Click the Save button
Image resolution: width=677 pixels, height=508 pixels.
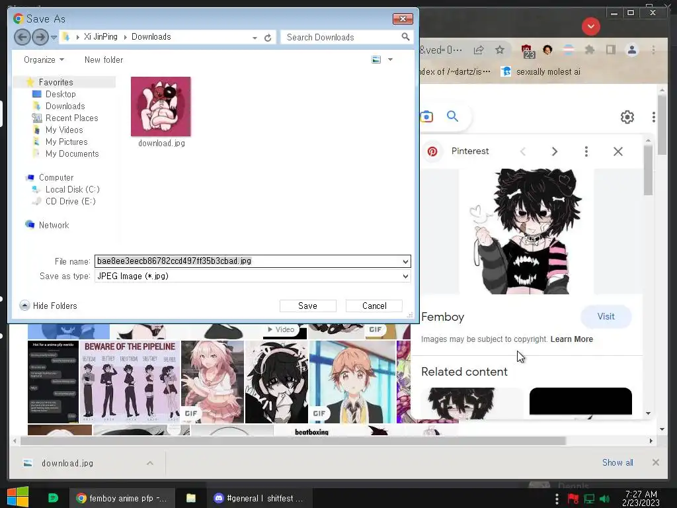point(308,306)
